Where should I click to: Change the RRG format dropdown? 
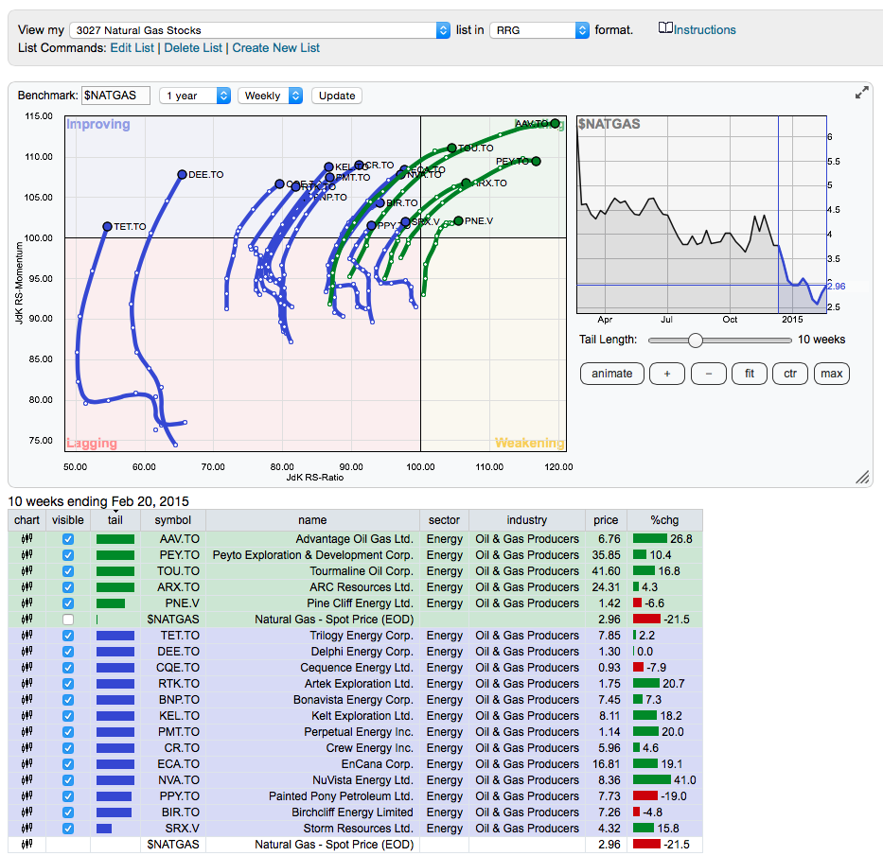[539, 30]
